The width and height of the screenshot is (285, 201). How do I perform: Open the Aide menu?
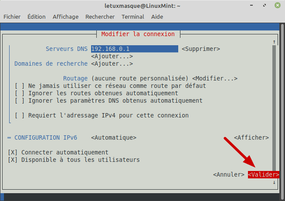coord(157,17)
